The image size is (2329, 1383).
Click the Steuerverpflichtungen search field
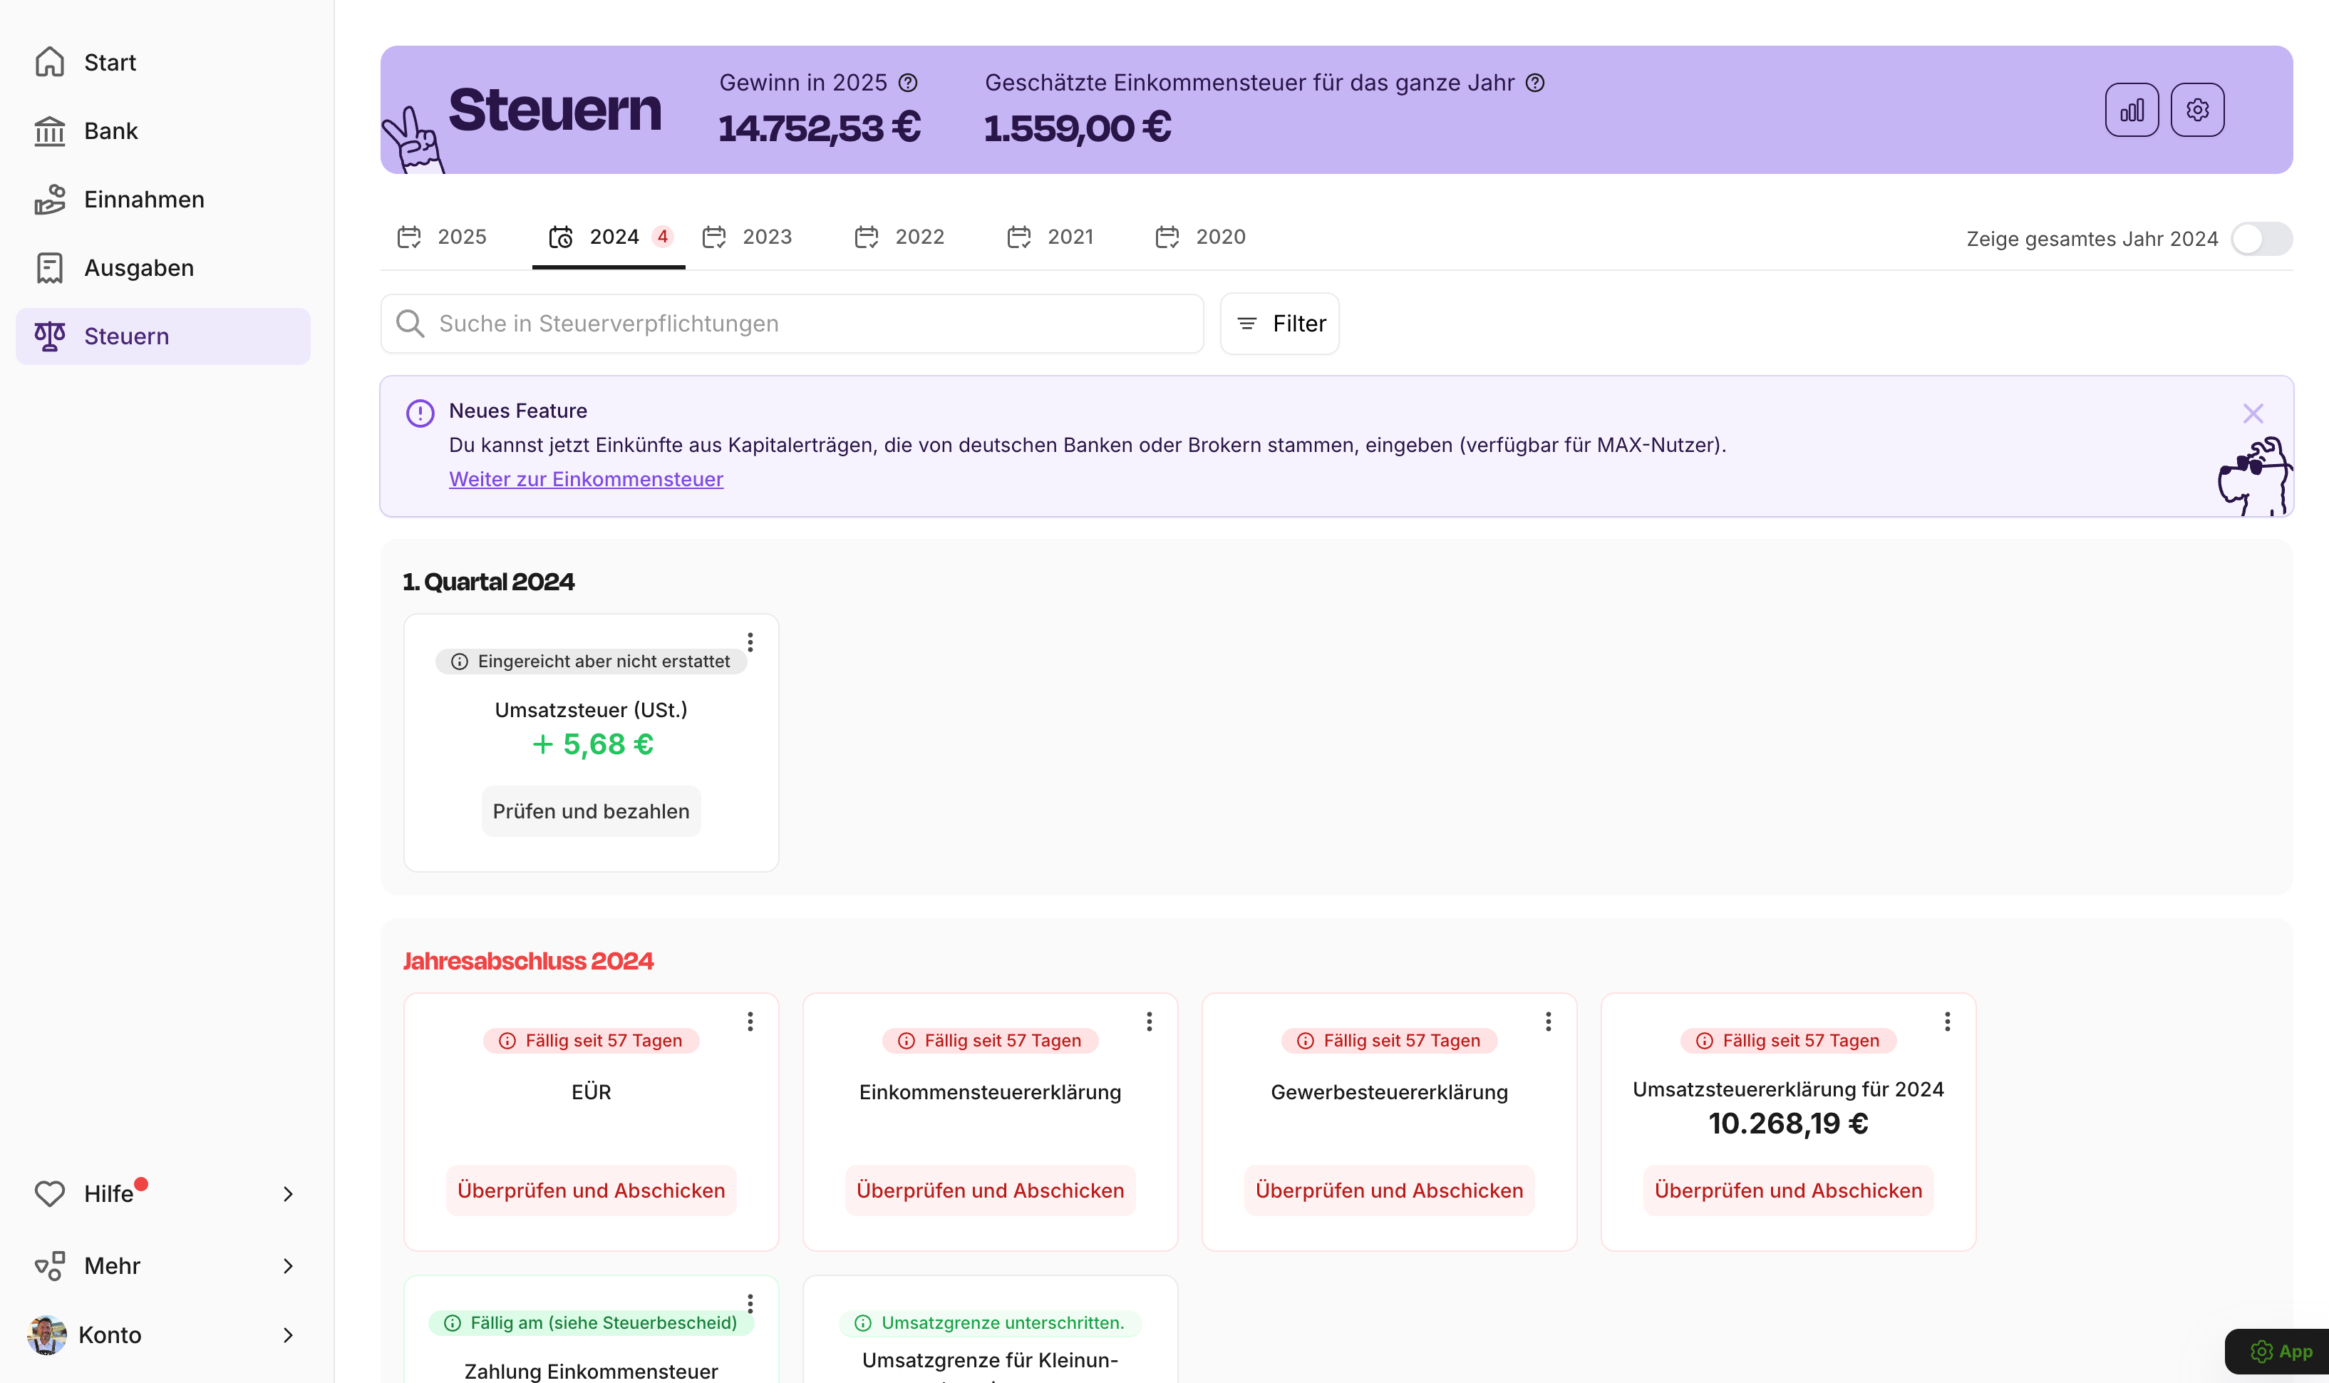click(x=791, y=324)
